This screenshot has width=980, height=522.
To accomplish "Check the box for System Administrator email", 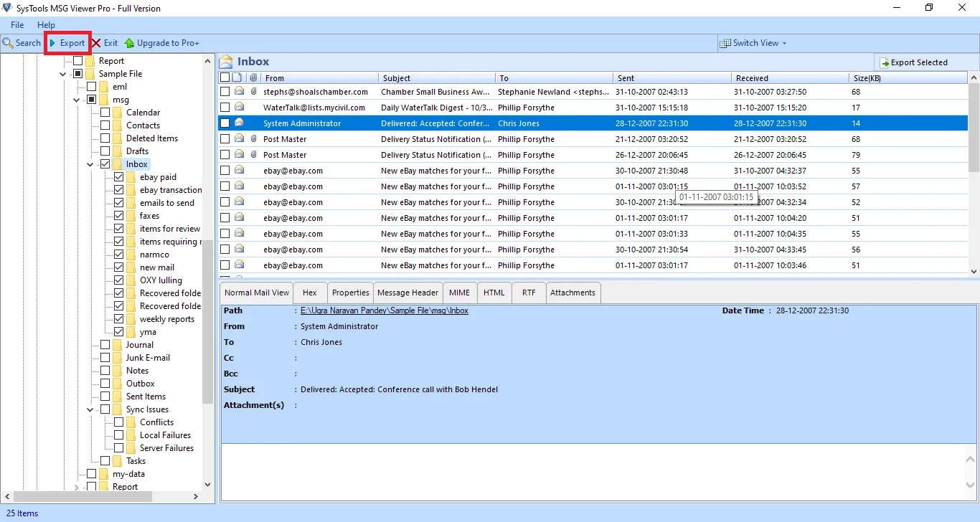I will point(225,123).
